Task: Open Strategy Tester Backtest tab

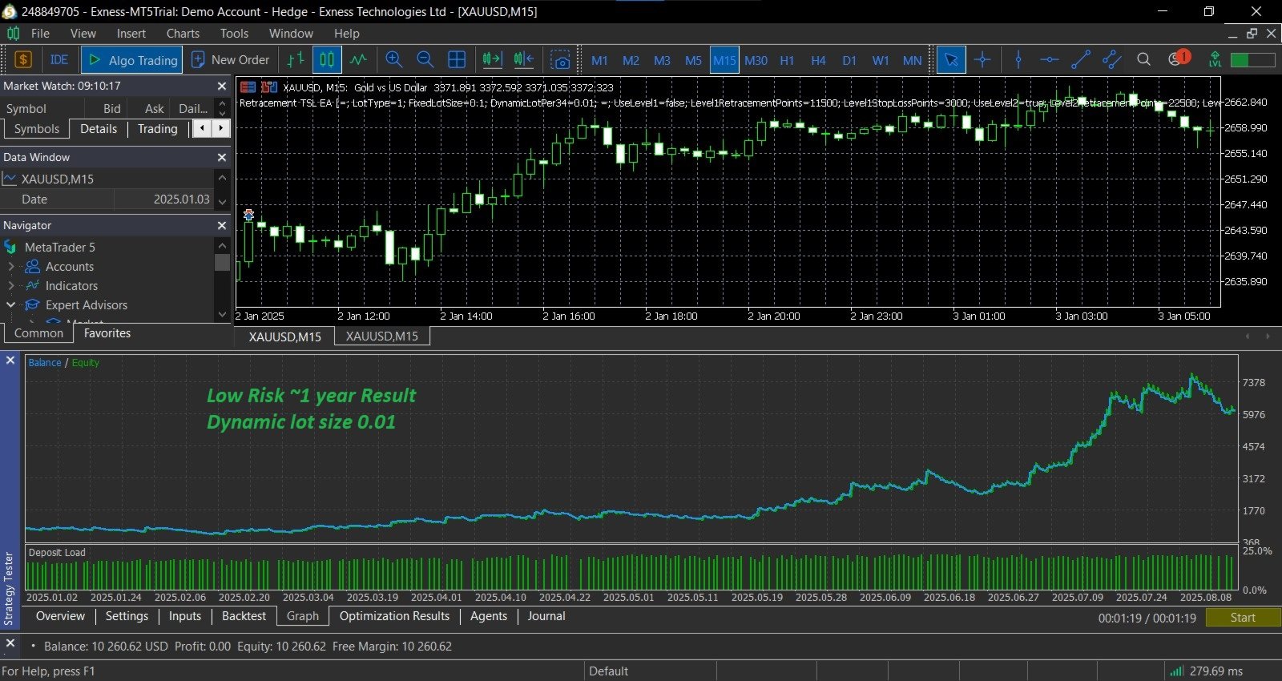Action: [x=244, y=616]
